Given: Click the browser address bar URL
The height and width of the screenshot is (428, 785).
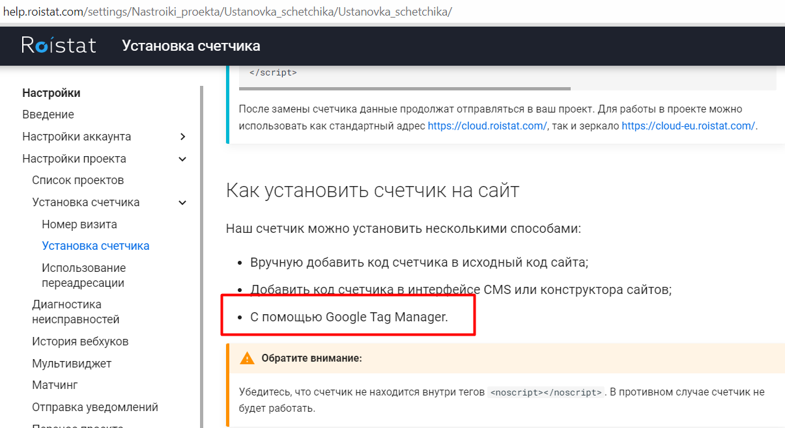Looking at the screenshot, I should pos(227,12).
